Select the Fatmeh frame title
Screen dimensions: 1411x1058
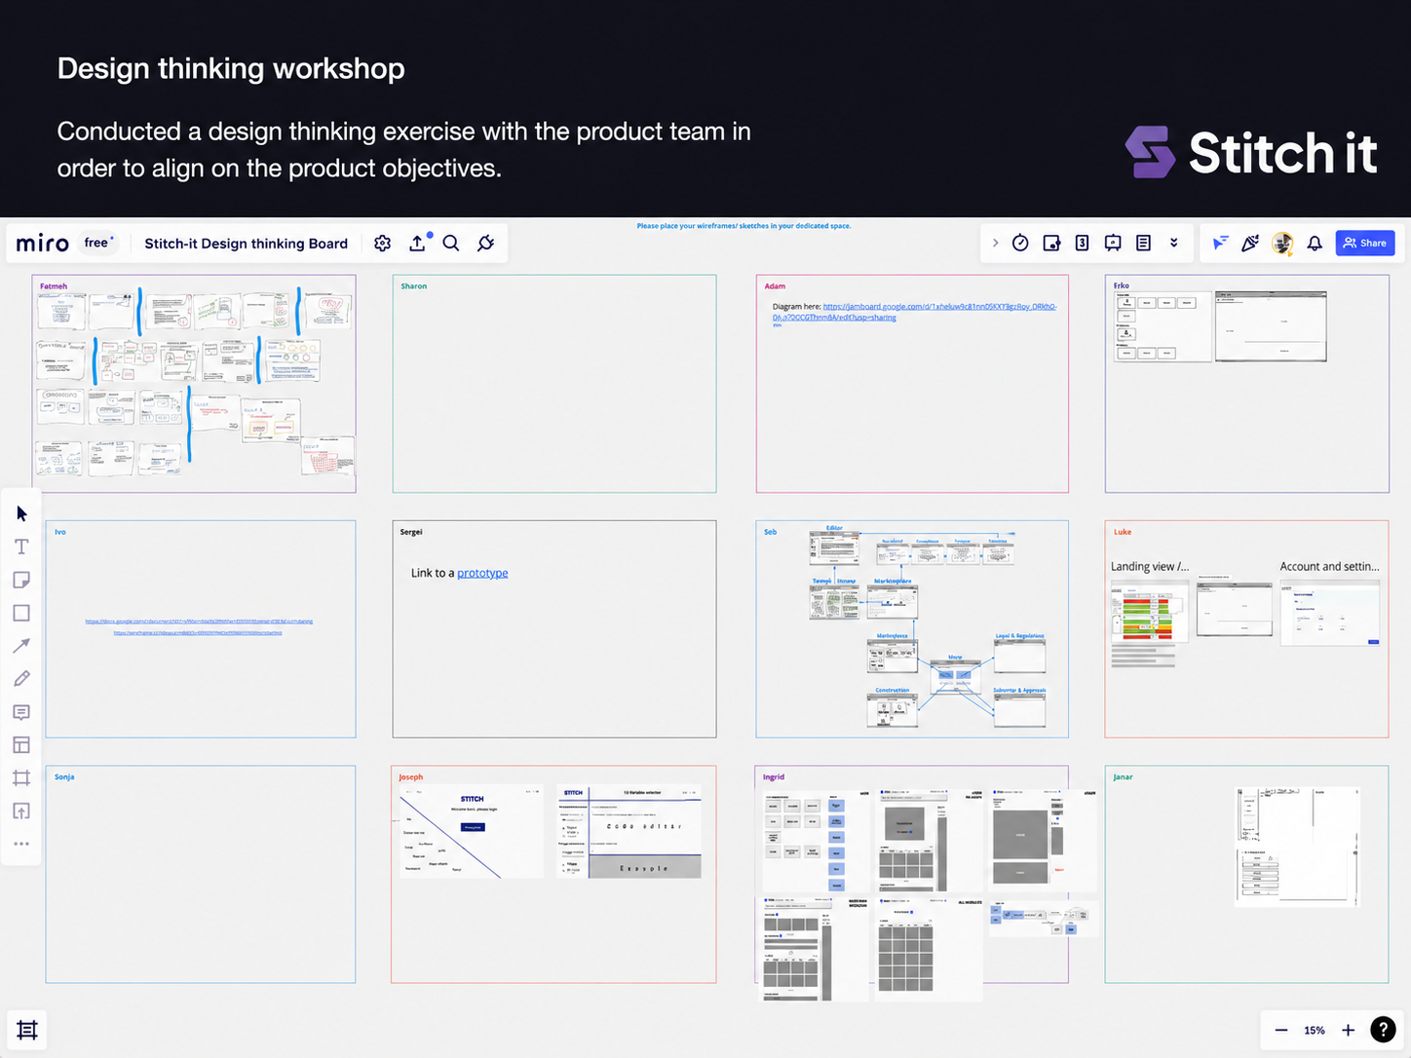point(54,286)
